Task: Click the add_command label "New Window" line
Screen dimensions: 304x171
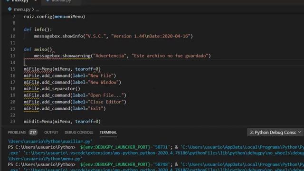Action: coord(73,82)
